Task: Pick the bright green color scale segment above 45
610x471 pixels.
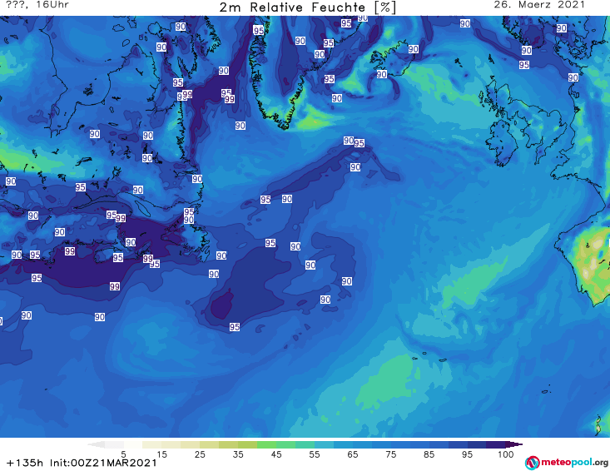Action: tap(266, 444)
